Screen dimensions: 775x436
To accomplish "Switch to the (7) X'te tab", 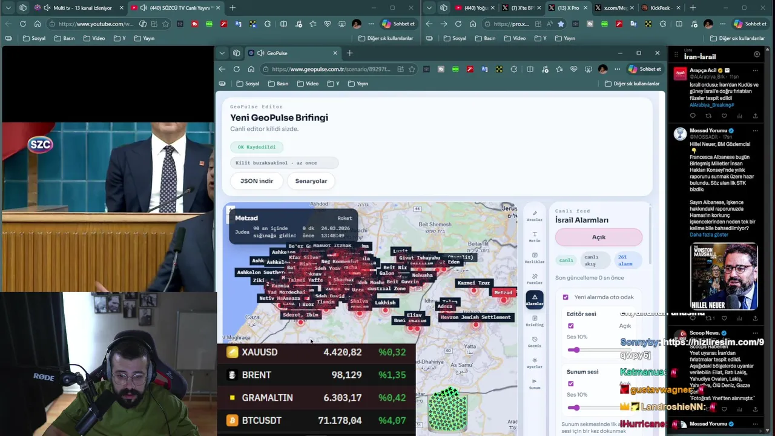I will coord(520,8).
